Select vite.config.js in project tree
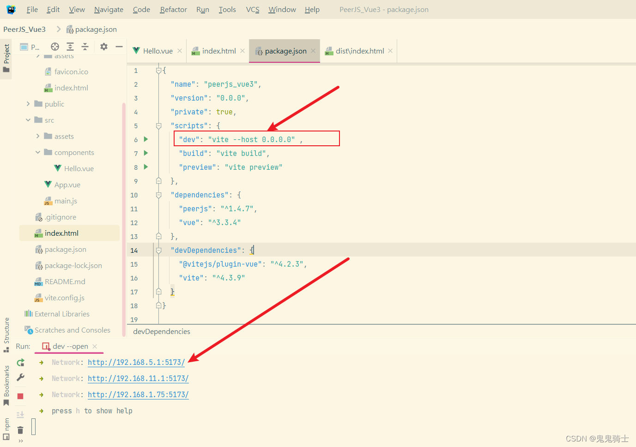This screenshot has width=636, height=447. point(65,298)
